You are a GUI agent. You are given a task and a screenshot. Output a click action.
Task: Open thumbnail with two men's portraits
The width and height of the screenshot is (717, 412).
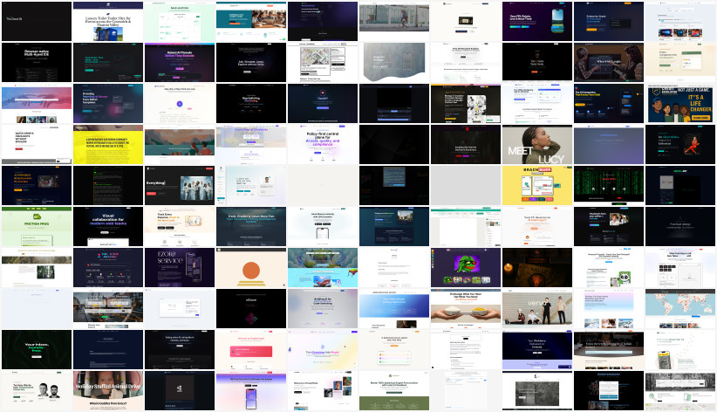(x=37, y=391)
